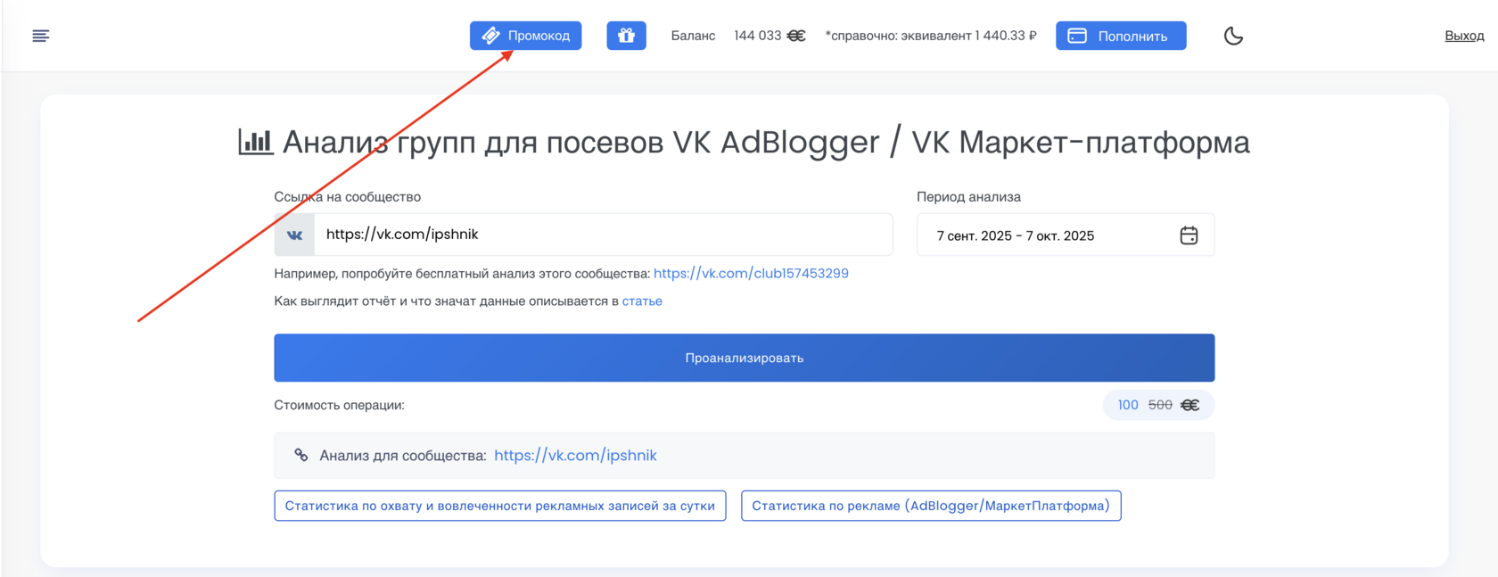Viewport: 1498px width, 577px height.
Task: Click the Период анализа label
Action: pyautogui.click(x=969, y=197)
